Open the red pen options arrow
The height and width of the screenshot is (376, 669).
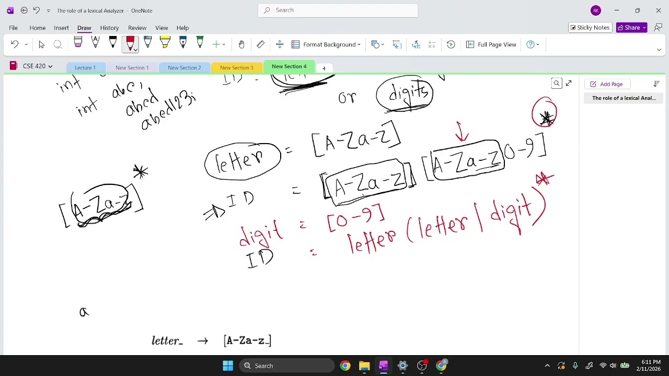coord(135,50)
